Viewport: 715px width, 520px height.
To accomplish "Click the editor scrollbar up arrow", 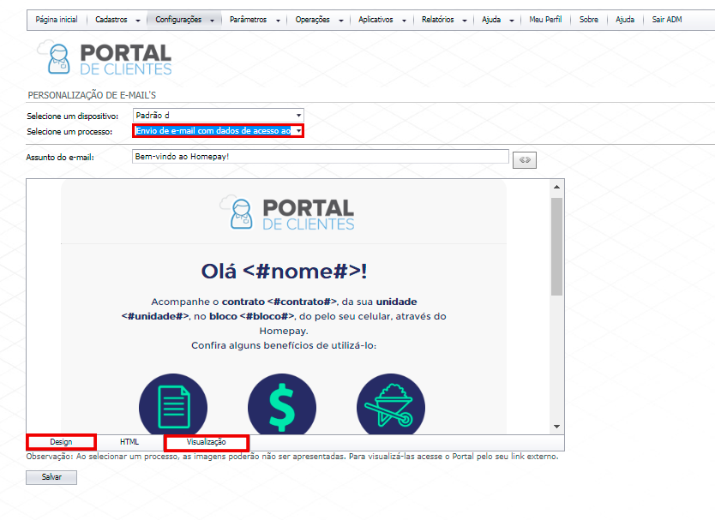I will click(x=556, y=187).
